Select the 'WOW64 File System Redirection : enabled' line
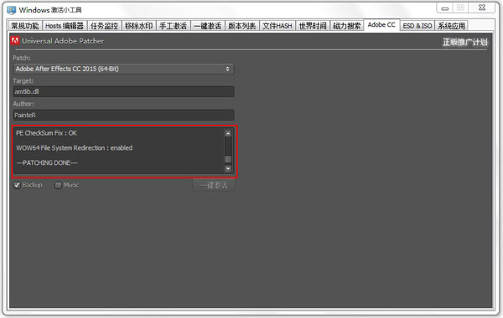This screenshot has width=503, height=318. pos(74,148)
